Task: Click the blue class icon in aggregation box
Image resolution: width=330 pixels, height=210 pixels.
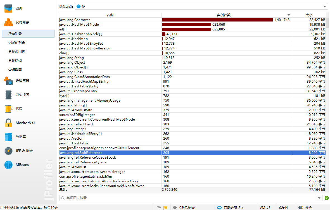Action: [79, 6]
